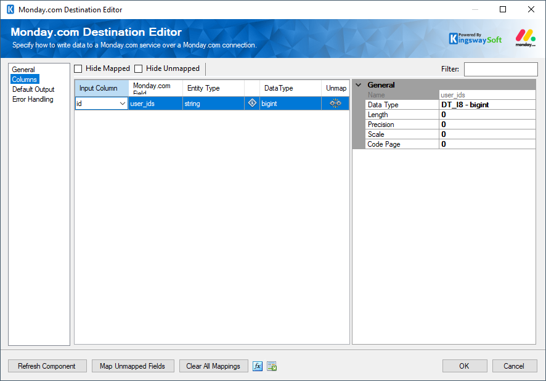Click the green table icon beside fx

click(272, 366)
